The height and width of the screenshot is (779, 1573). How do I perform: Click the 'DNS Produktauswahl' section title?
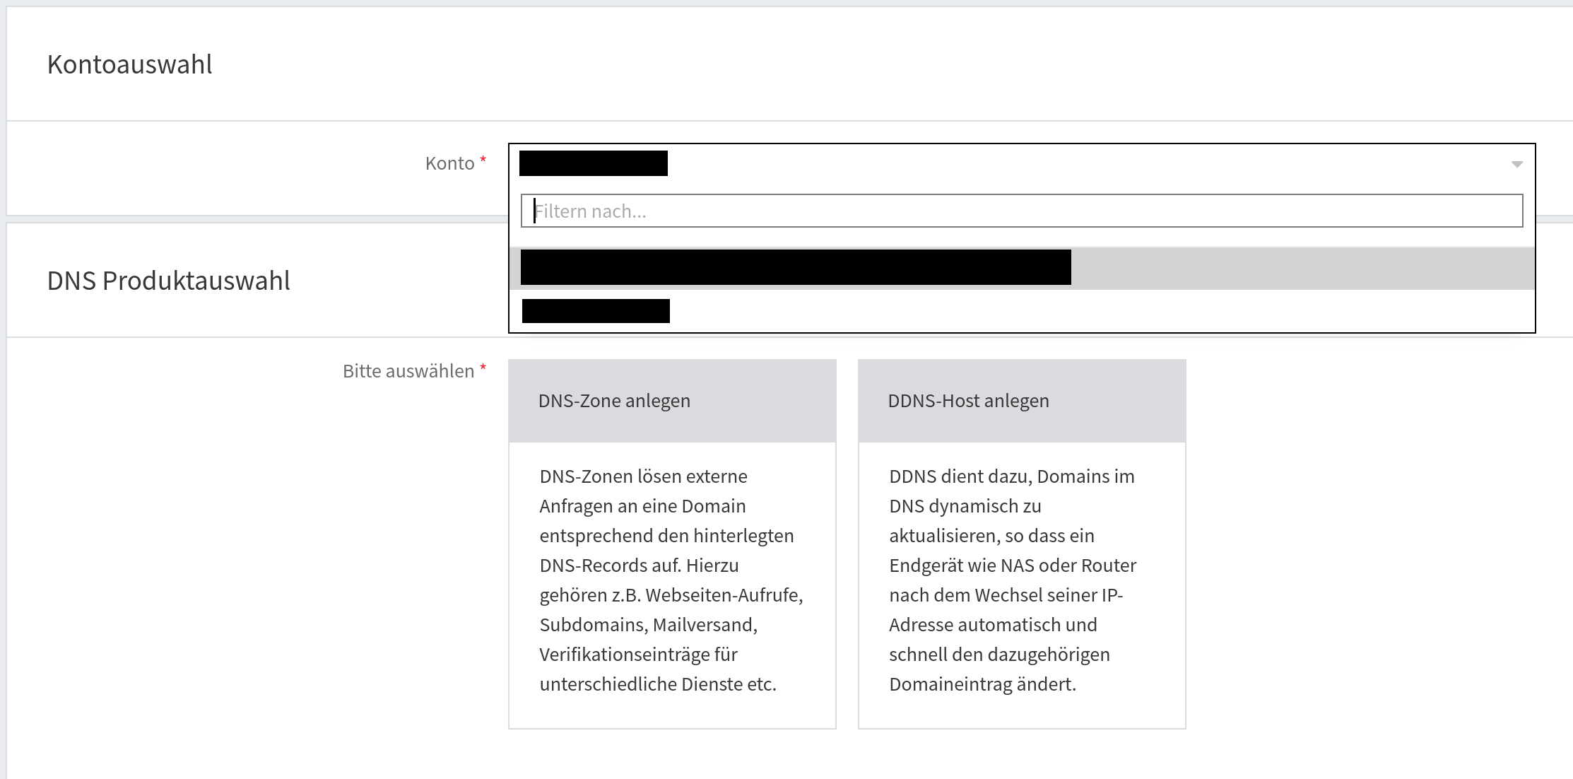tap(168, 281)
